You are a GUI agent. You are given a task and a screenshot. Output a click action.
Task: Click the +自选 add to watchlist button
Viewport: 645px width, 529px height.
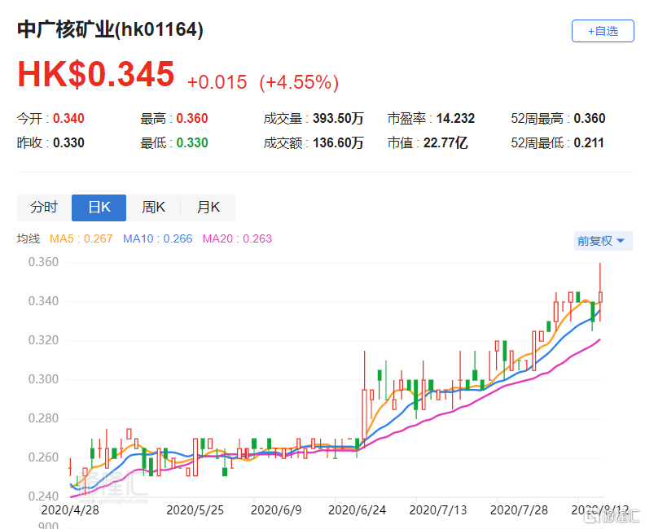click(x=602, y=31)
